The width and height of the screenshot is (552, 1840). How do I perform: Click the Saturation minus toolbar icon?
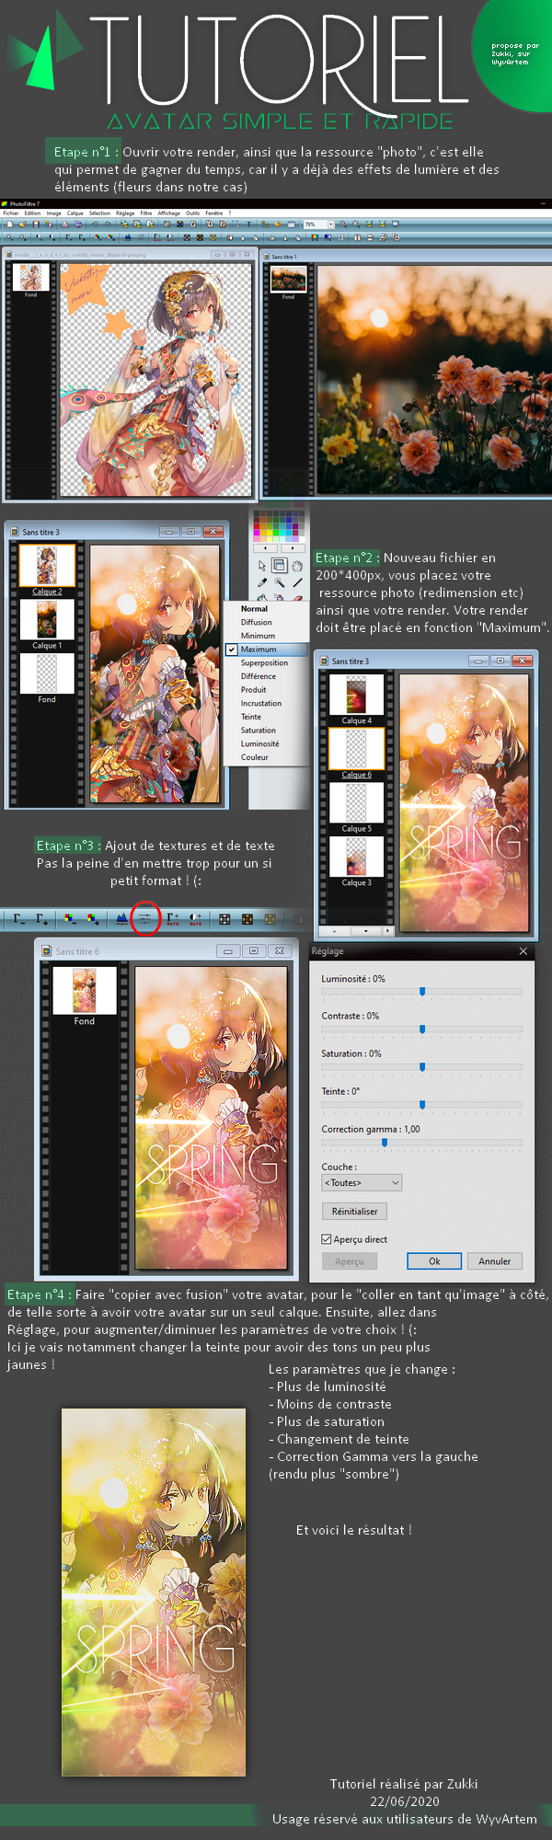click(x=69, y=918)
